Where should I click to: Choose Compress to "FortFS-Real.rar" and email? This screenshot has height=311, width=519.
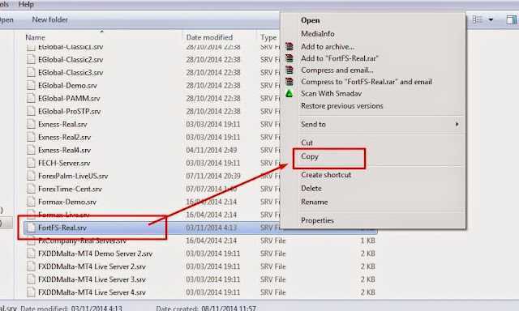367,82
